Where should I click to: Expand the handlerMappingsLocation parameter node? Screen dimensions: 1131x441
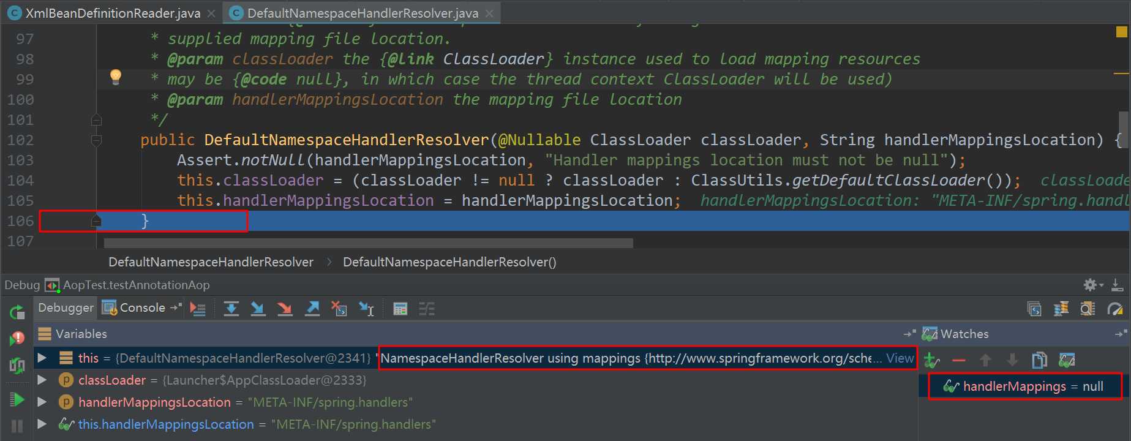42,402
